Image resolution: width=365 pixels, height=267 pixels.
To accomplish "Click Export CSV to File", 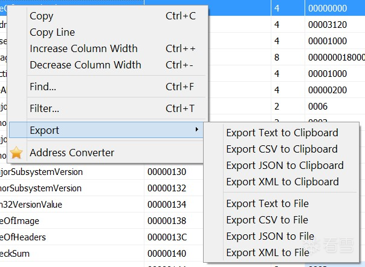I will (x=267, y=220).
